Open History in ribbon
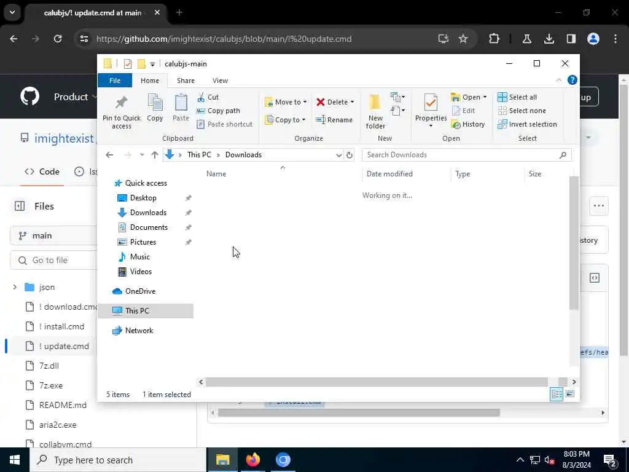Screen dimensions: 629x472 [468, 124]
